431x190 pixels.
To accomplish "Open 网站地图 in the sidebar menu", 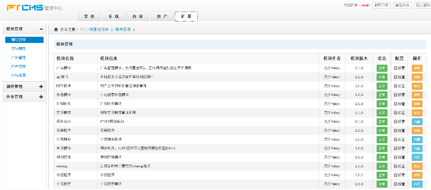I will point(18,75).
